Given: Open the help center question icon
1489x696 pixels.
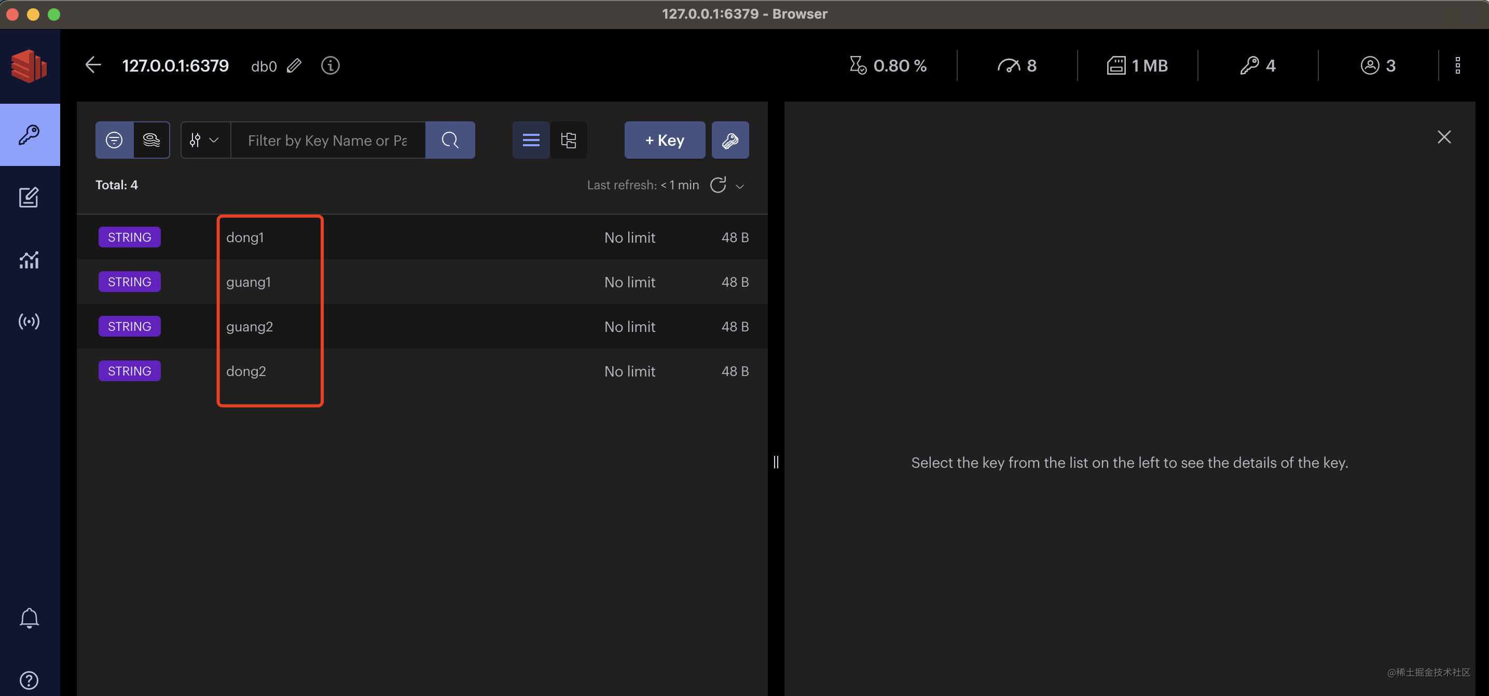Looking at the screenshot, I should pyautogui.click(x=29, y=680).
